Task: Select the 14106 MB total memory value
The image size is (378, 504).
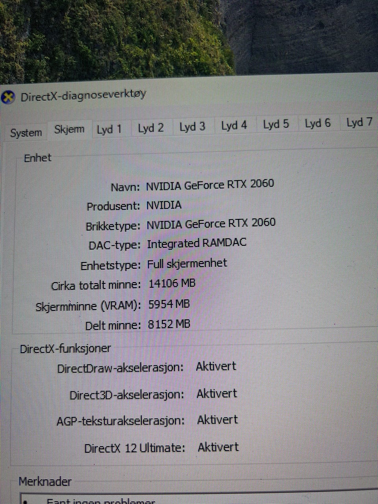Action: point(172,283)
